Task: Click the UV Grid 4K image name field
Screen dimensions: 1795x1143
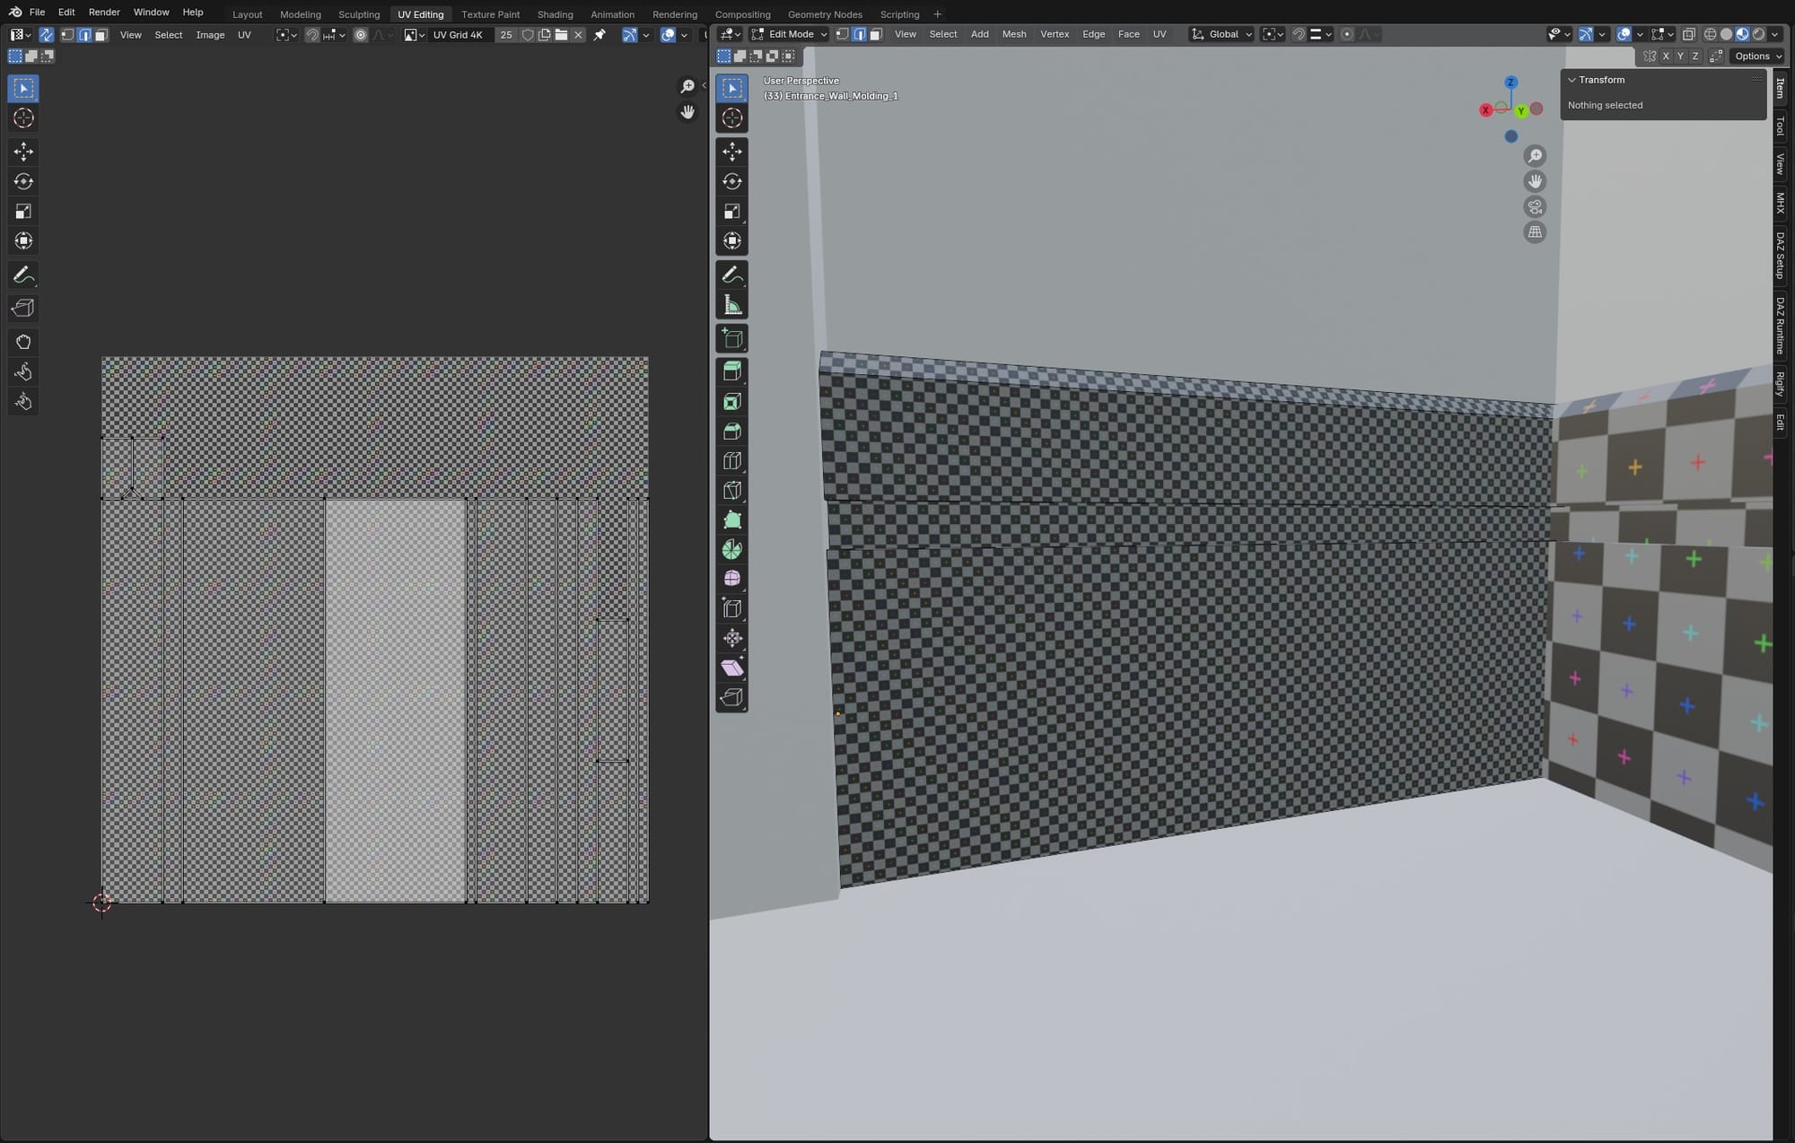Action: (459, 35)
